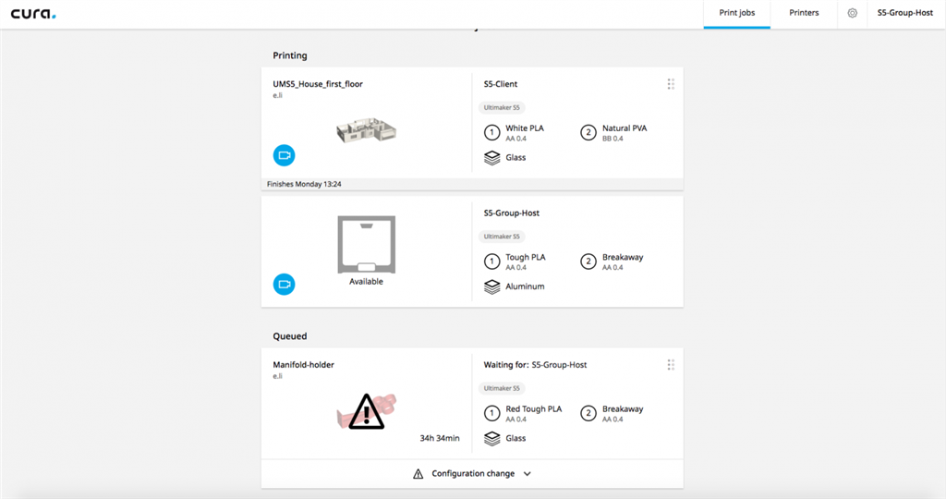This screenshot has width=946, height=499.
Task: Click the camera icon on UMS5_House_first_floor job
Action: [284, 154]
